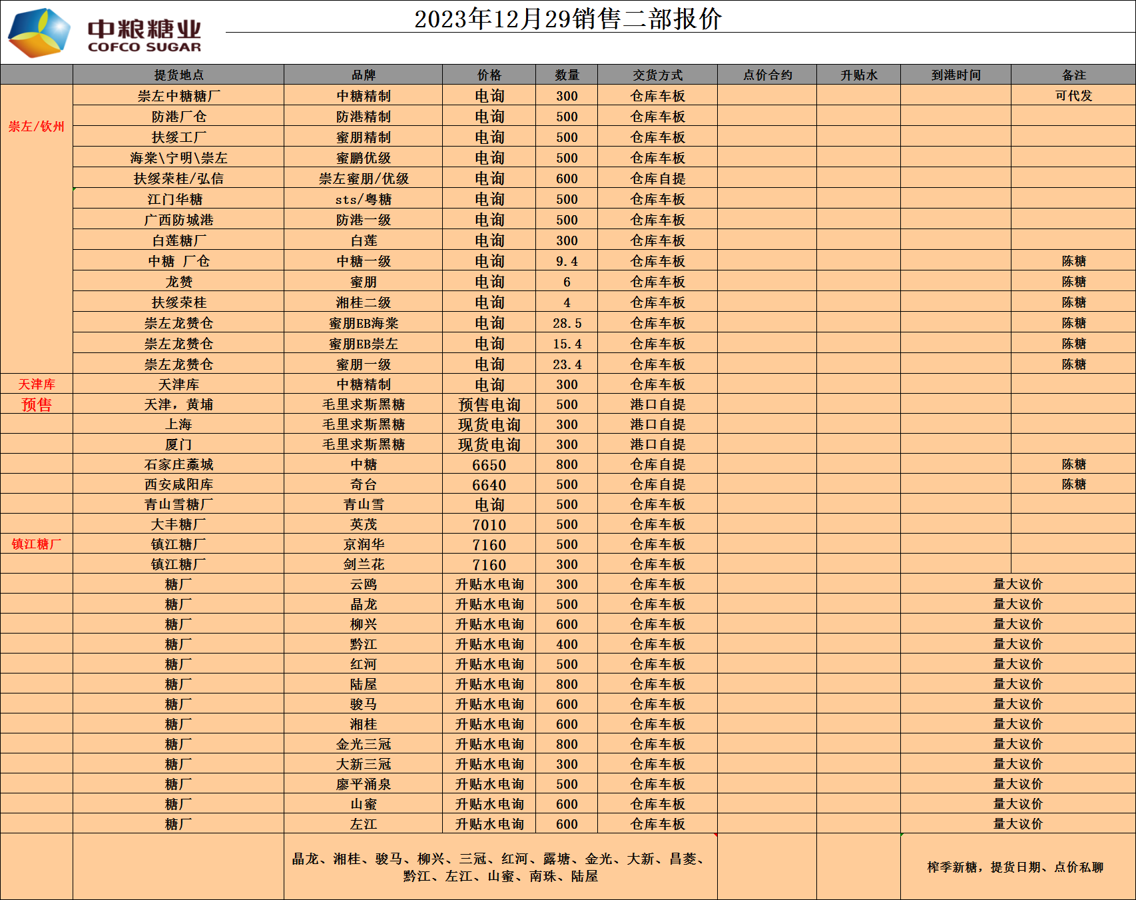
Task: Click the 廖平涌泉 brand cell
Action: 363,784
